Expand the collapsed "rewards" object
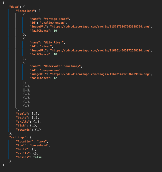Image resolution: width=162 pixels, height=172 pixels. (x=38, y=129)
